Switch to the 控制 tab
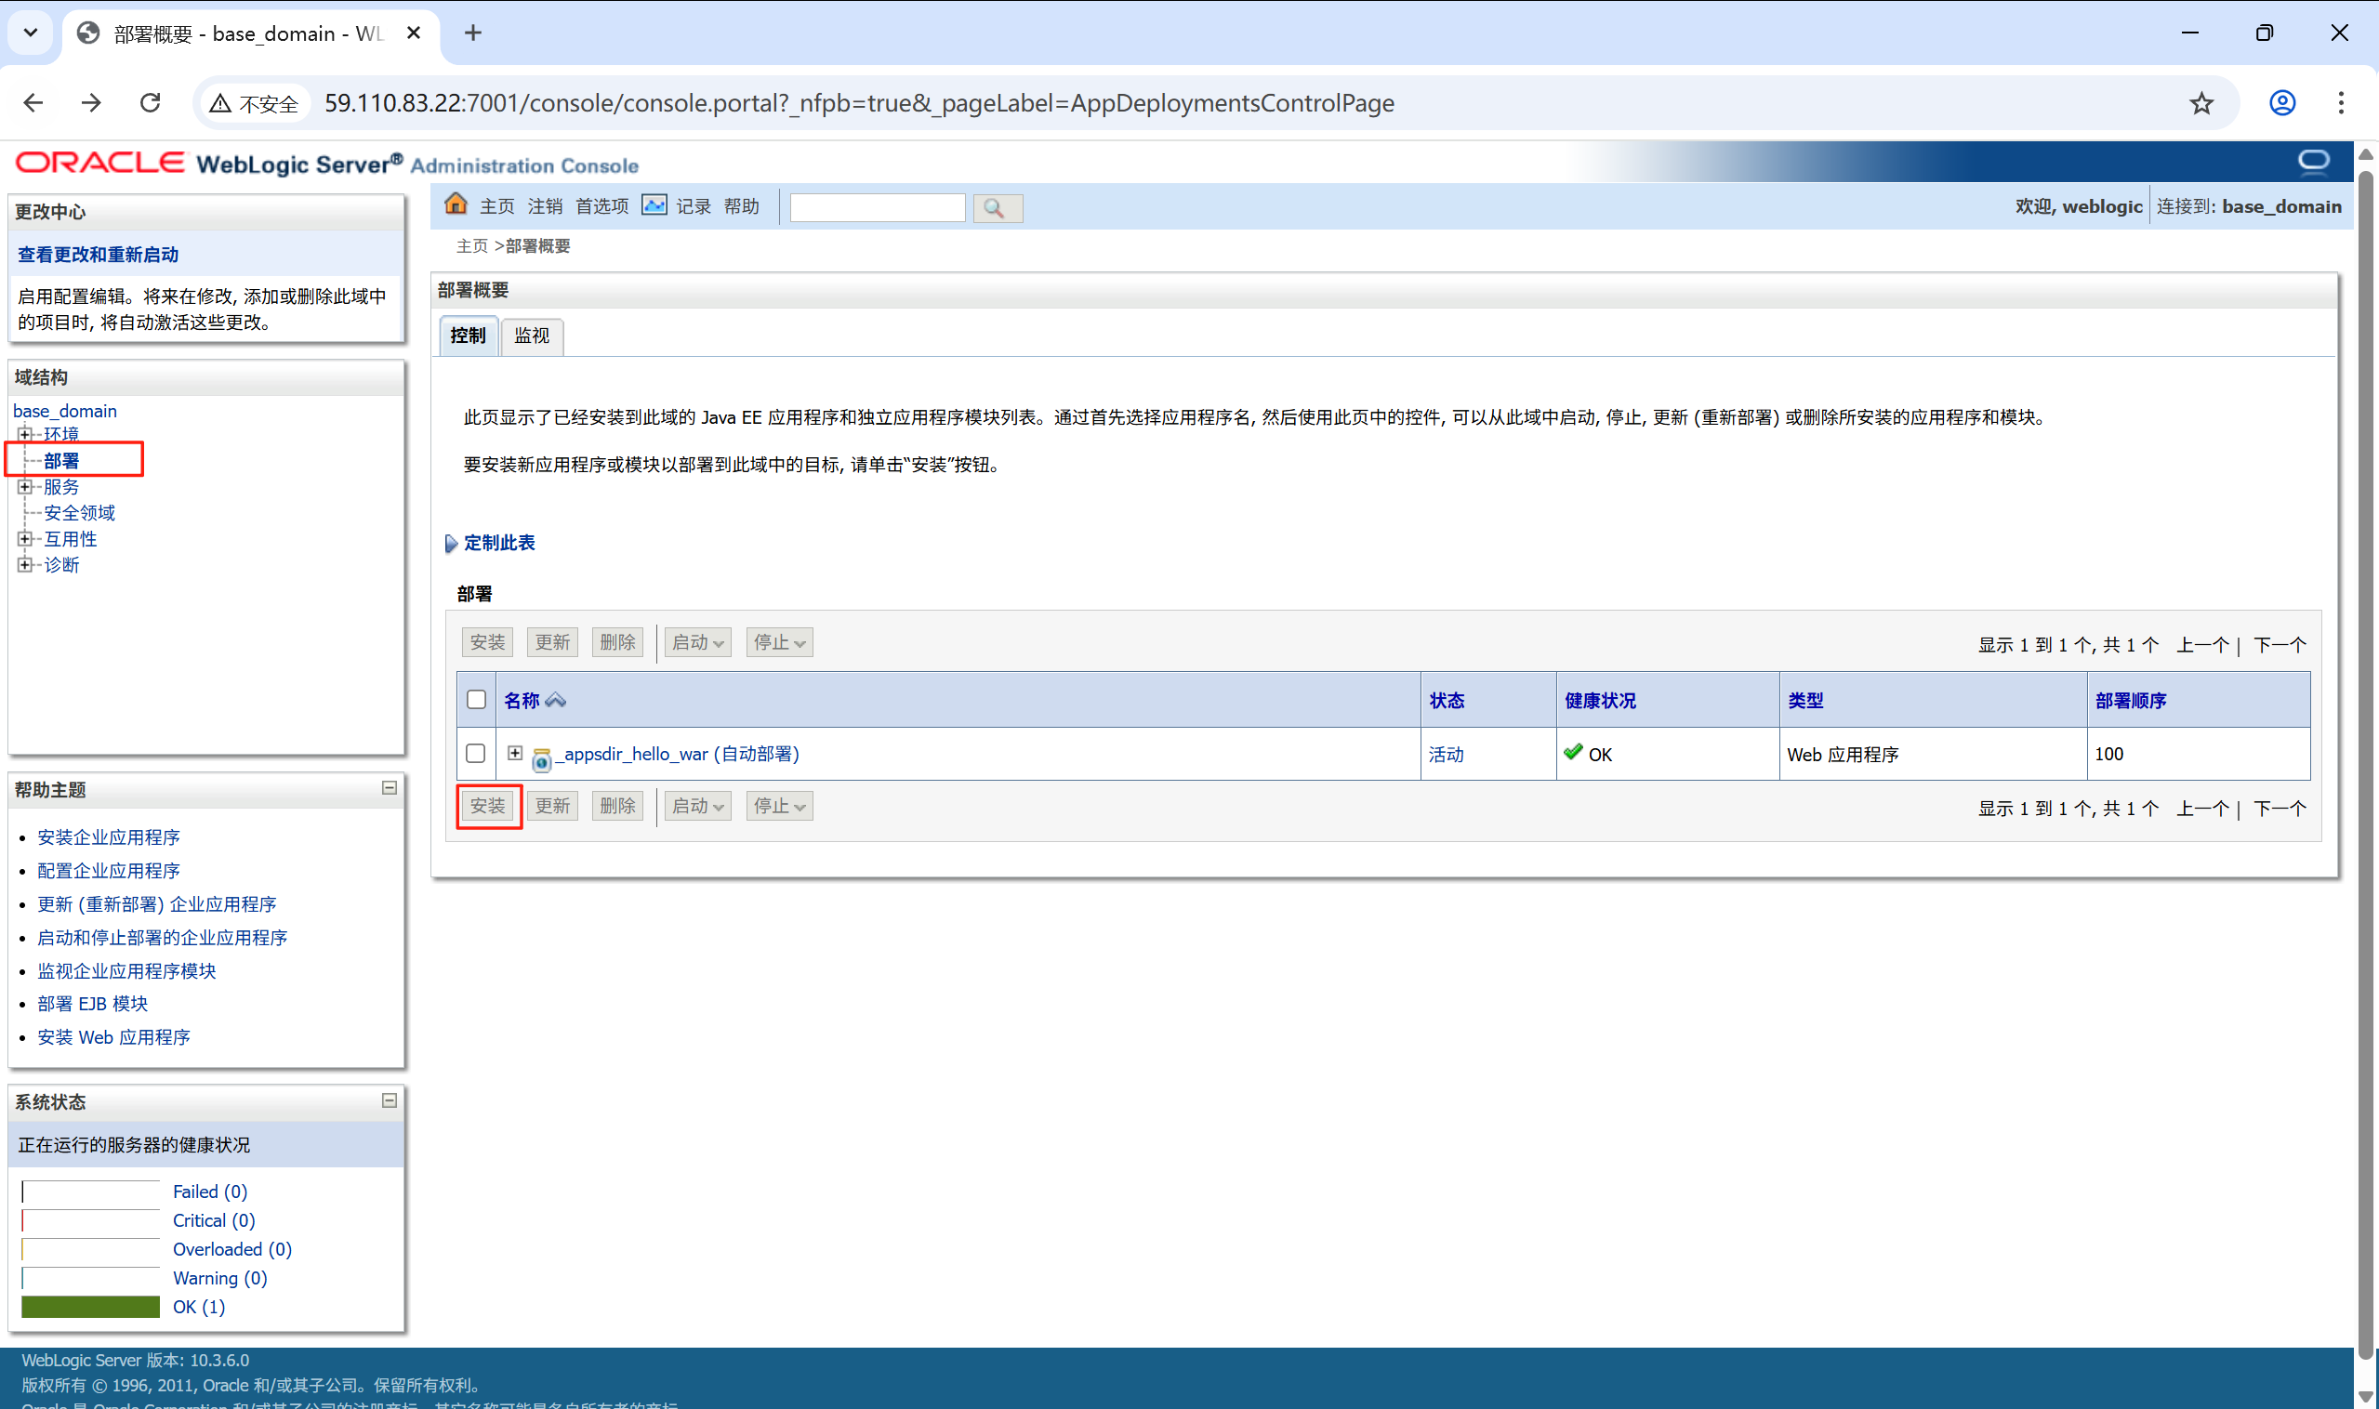 469,336
